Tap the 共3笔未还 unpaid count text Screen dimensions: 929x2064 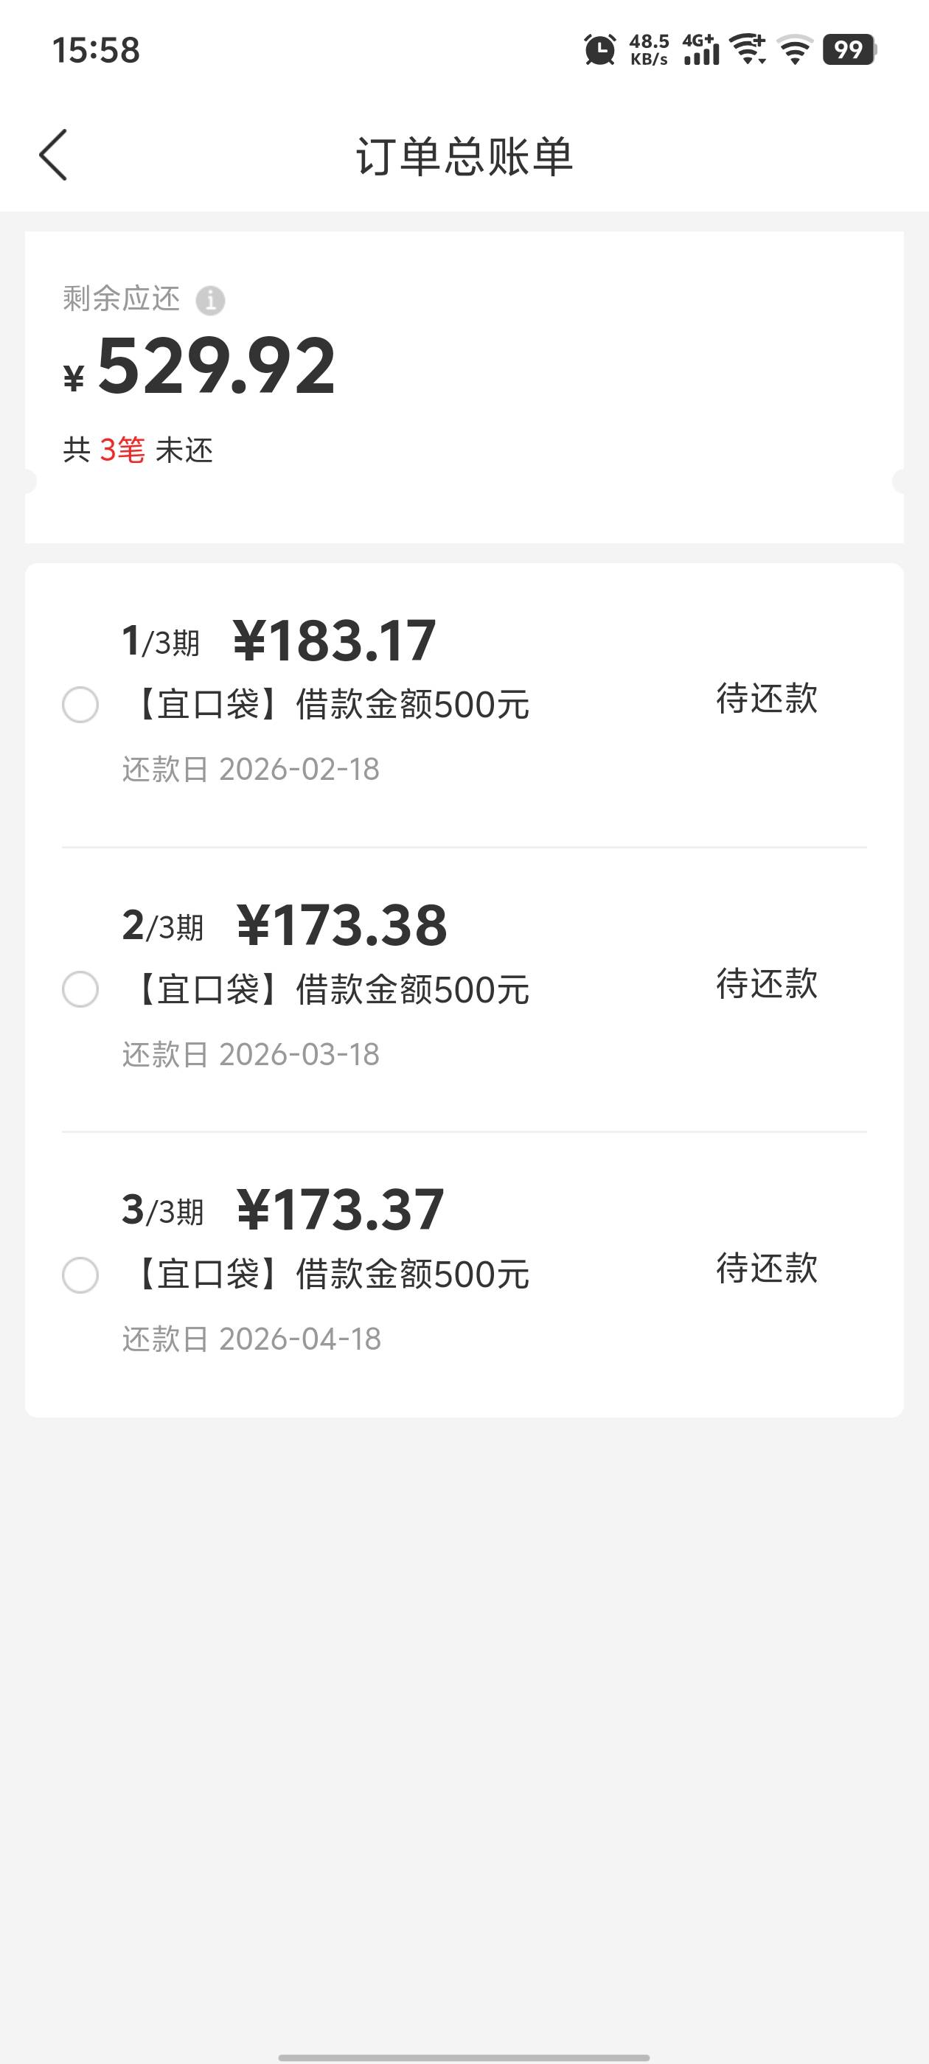(x=138, y=450)
